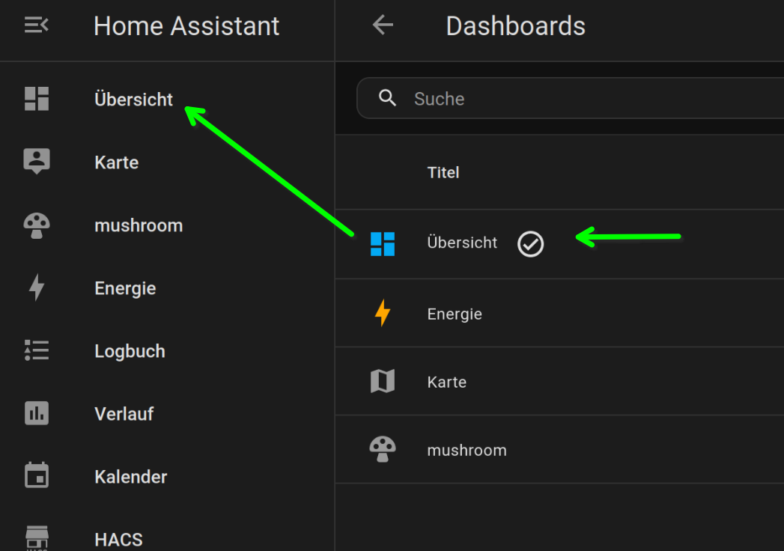Open the Kalender sidebar entry
This screenshot has width=784, height=551.
click(131, 476)
